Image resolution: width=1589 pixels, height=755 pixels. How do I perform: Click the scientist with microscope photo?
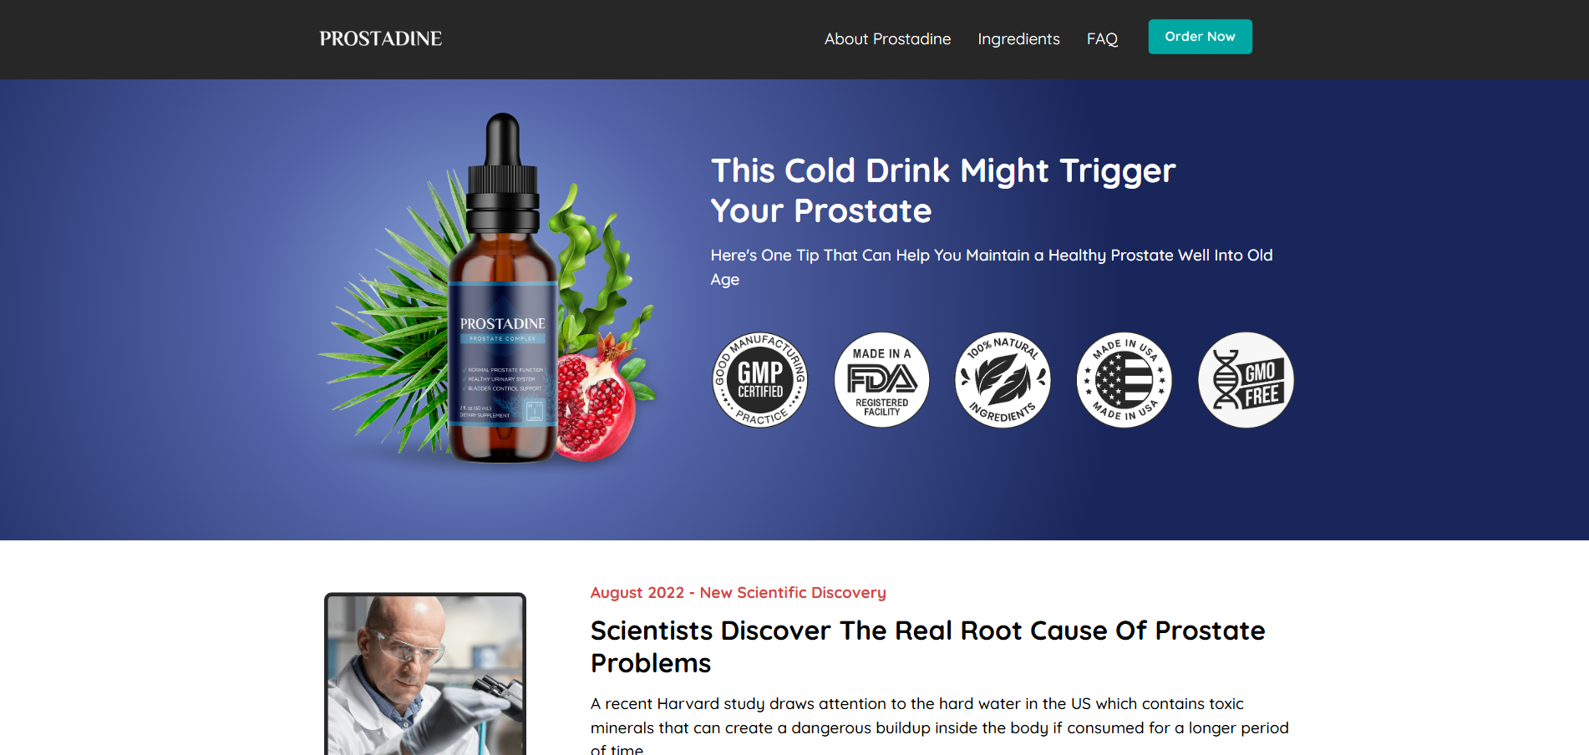click(x=425, y=675)
